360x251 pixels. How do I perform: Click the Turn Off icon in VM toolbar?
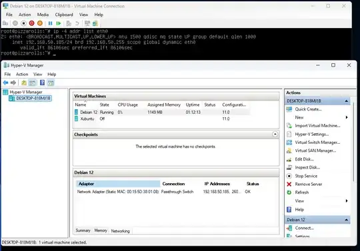pos(23,23)
